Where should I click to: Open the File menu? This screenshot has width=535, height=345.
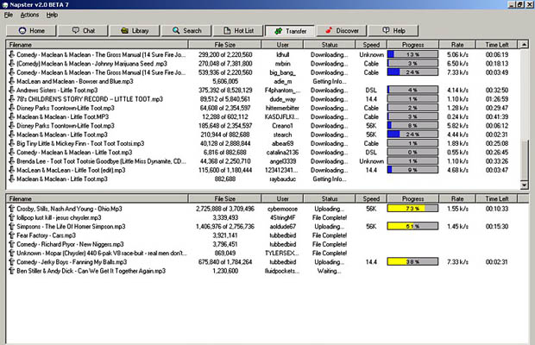(9, 15)
